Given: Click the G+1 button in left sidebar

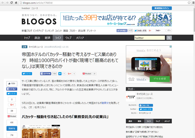Looking at the screenshot, I should point(11,105).
